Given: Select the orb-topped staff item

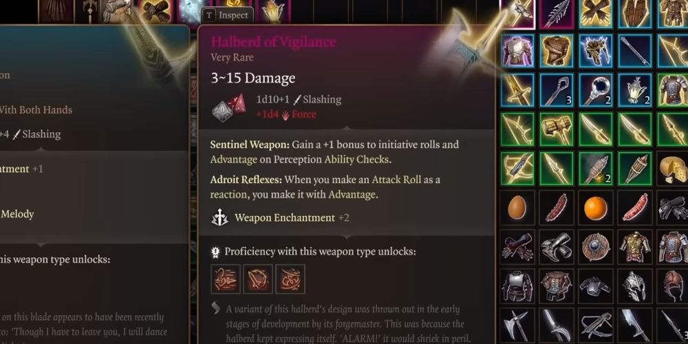Looking at the screenshot, I should 596,89.
